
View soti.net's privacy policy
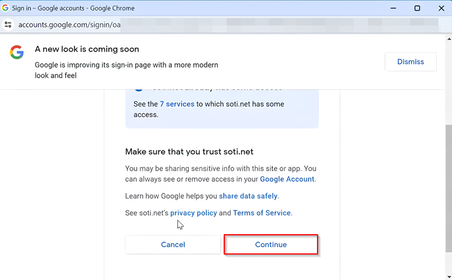click(193, 213)
